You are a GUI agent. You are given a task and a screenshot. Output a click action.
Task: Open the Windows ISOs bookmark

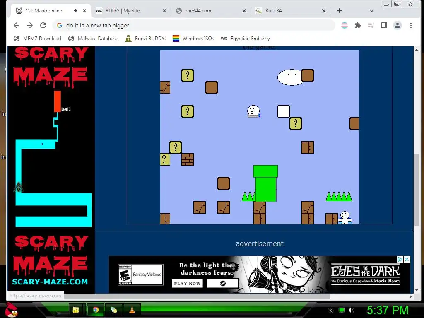193,39
